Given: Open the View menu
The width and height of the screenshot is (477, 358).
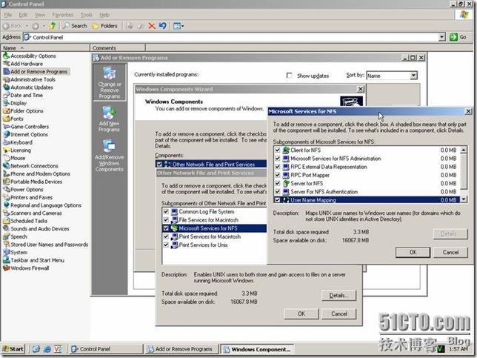Looking at the screenshot, I should [x=40, y=15].
